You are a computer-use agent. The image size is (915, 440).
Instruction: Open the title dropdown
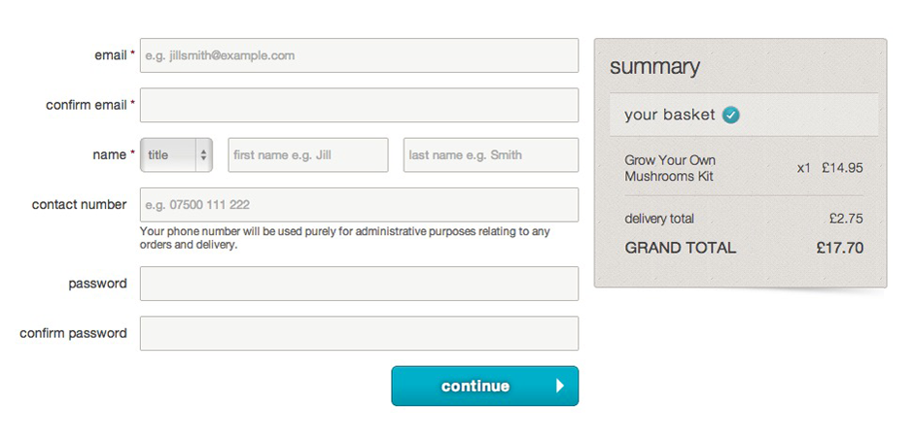[x=176, y=155]
